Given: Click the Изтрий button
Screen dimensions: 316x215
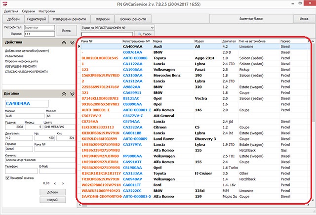Looking at the screenshot, I should 53,200.
